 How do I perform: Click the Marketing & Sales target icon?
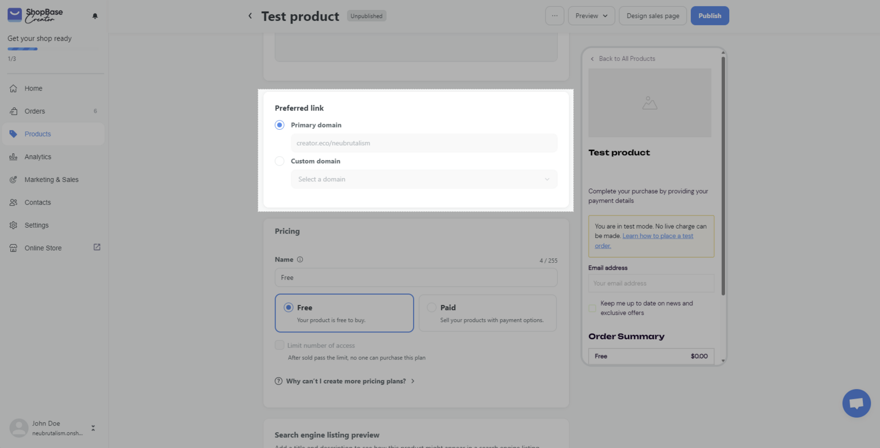[13, 180]
